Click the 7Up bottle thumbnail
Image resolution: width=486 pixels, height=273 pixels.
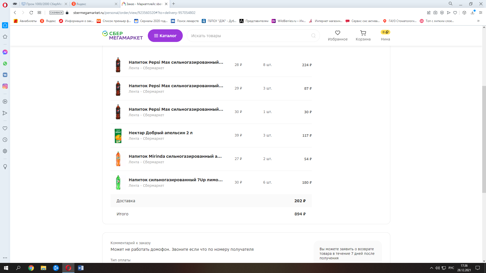pyautogui.click(x=118, y=183)
